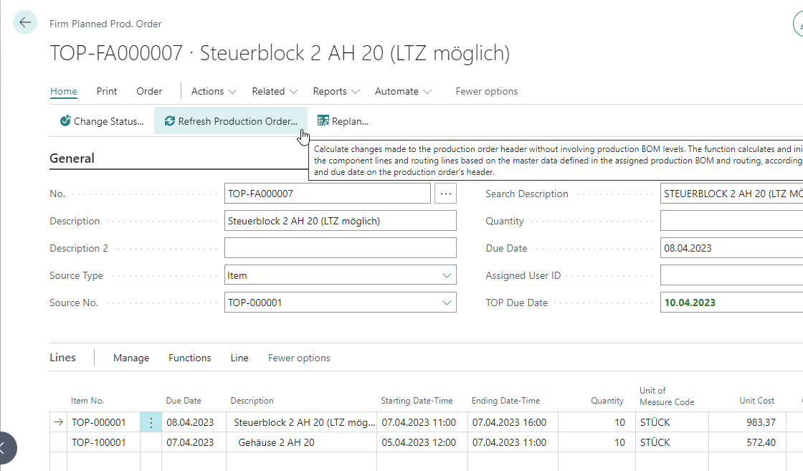803x471 pixels.
Task: Click the Due Date field showing 08.04.2023
Action: click(730, 248)
